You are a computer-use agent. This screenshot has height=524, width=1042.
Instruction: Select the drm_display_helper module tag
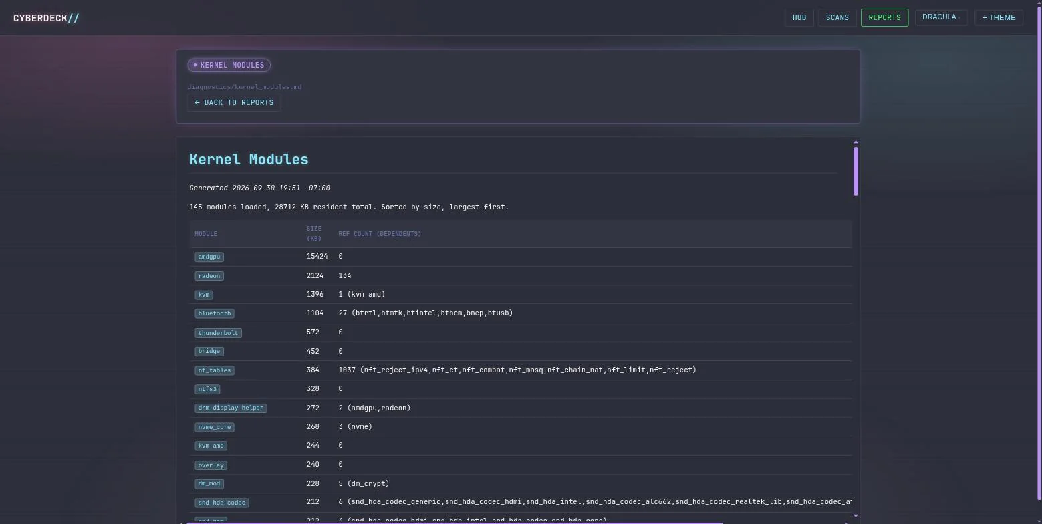[x=231, y=408]
